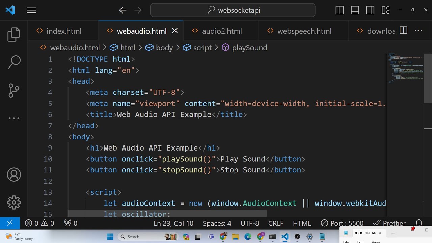The image size is (432, 243).
Task: Click the editor vertical scrollbar slider
Action: (428, 78)
